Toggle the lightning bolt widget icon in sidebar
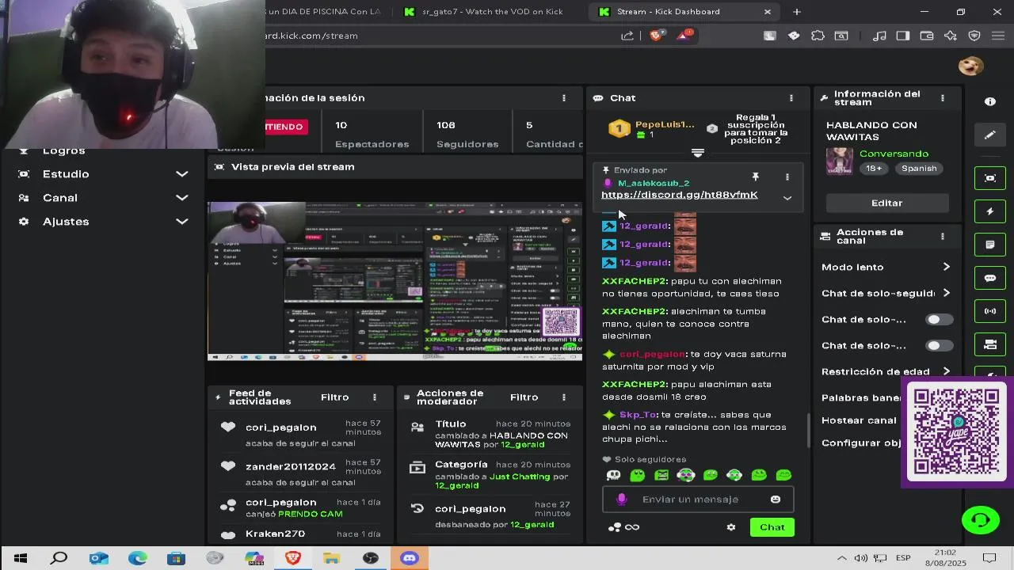Screen dimensions: 1014x570 click(x=990, y=211)
